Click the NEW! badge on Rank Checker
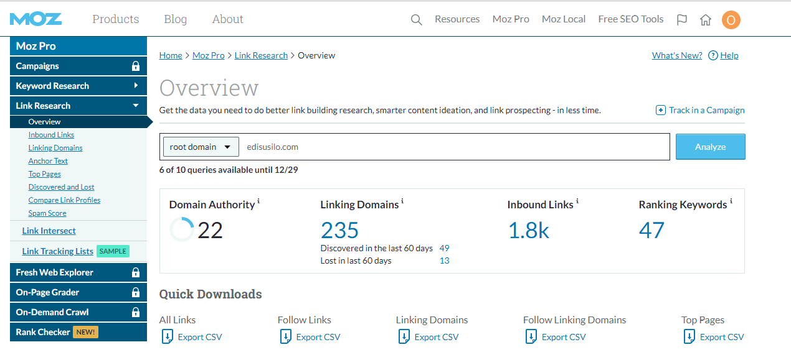 tap(85, 332)
